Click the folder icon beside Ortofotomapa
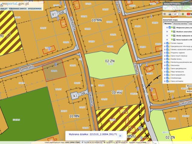The image size is (192, 144). click(170, 78)
